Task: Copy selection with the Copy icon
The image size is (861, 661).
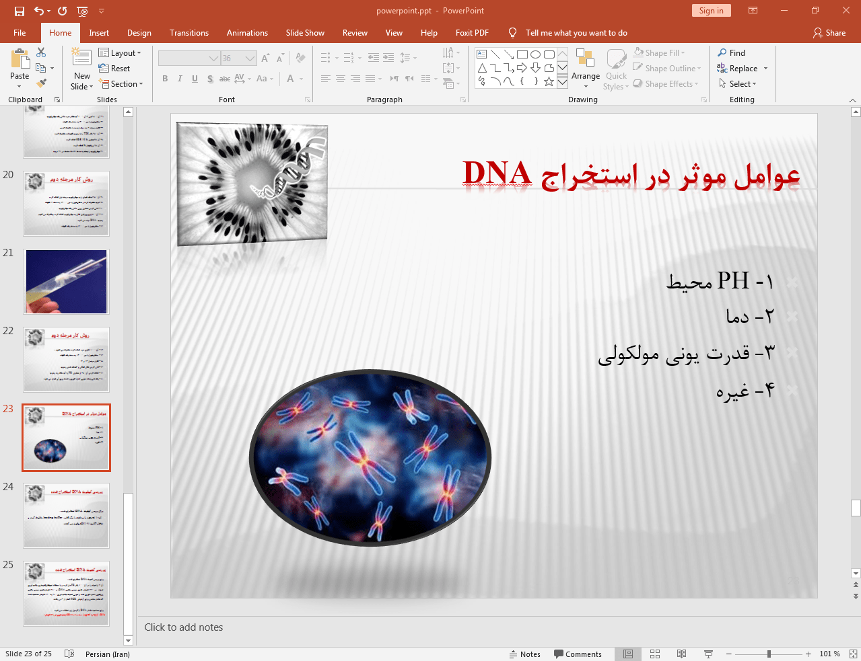Action: click(41, 68)
